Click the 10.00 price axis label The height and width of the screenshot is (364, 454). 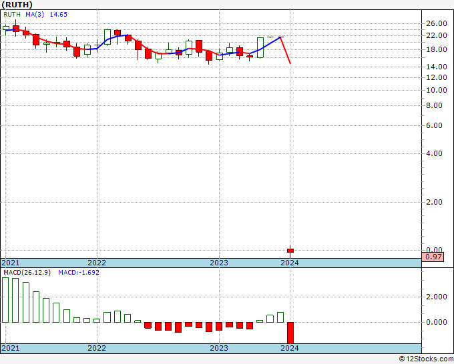tap(437, 90)
